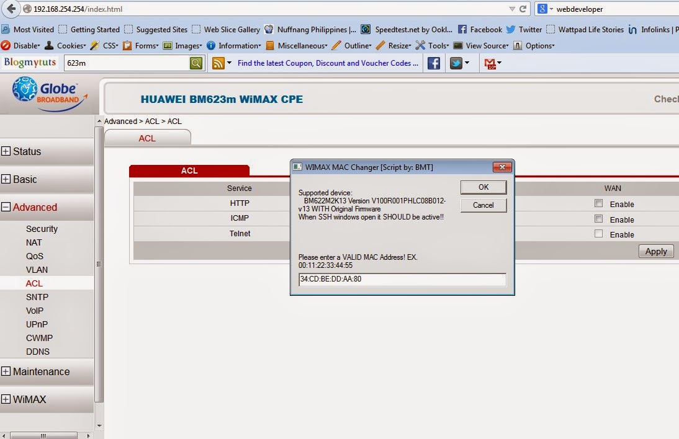This screenshot has height=439, width=679.
Task: Open Speedtest.net bookmark
Action: point(407,29)
